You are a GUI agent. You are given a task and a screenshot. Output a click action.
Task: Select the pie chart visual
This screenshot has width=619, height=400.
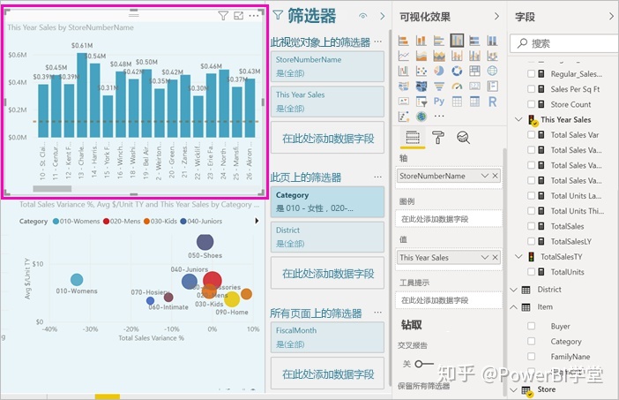click(439, 72)
